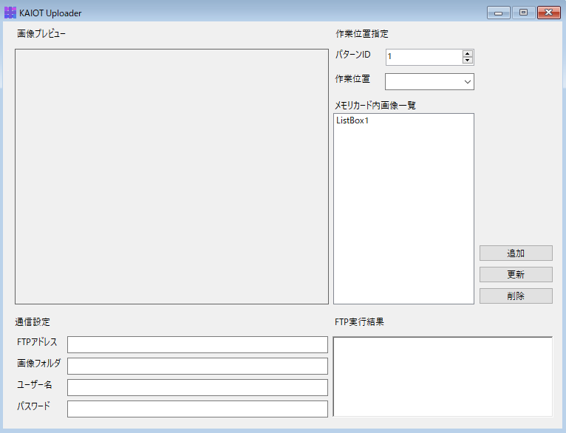Viewport: 566px width, 433px height.
Task: Click the FTPアドレス input field
Action: [x=197, y=344]
